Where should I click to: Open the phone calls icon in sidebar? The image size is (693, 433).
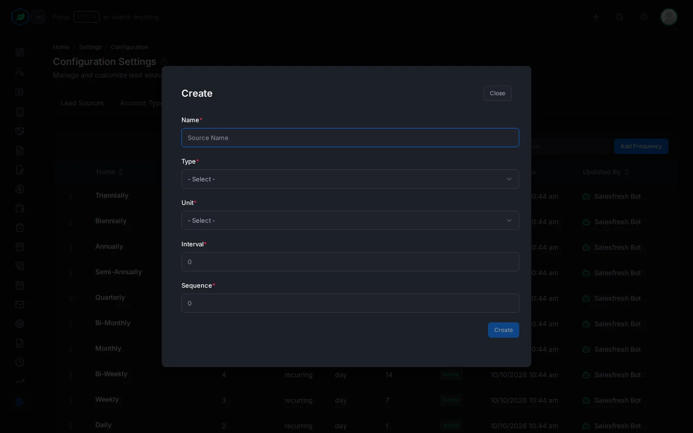click(x=20, y=266)
